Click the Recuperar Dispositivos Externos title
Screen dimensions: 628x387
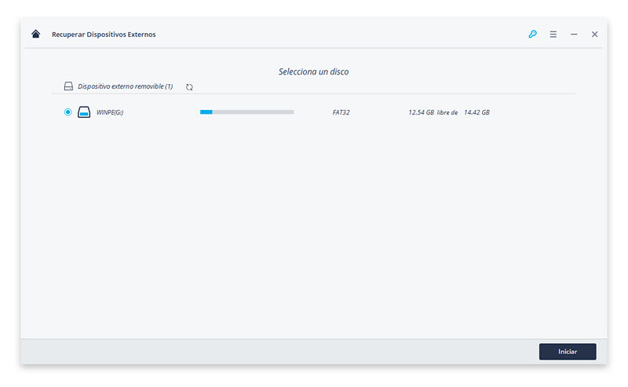point(104,35)
